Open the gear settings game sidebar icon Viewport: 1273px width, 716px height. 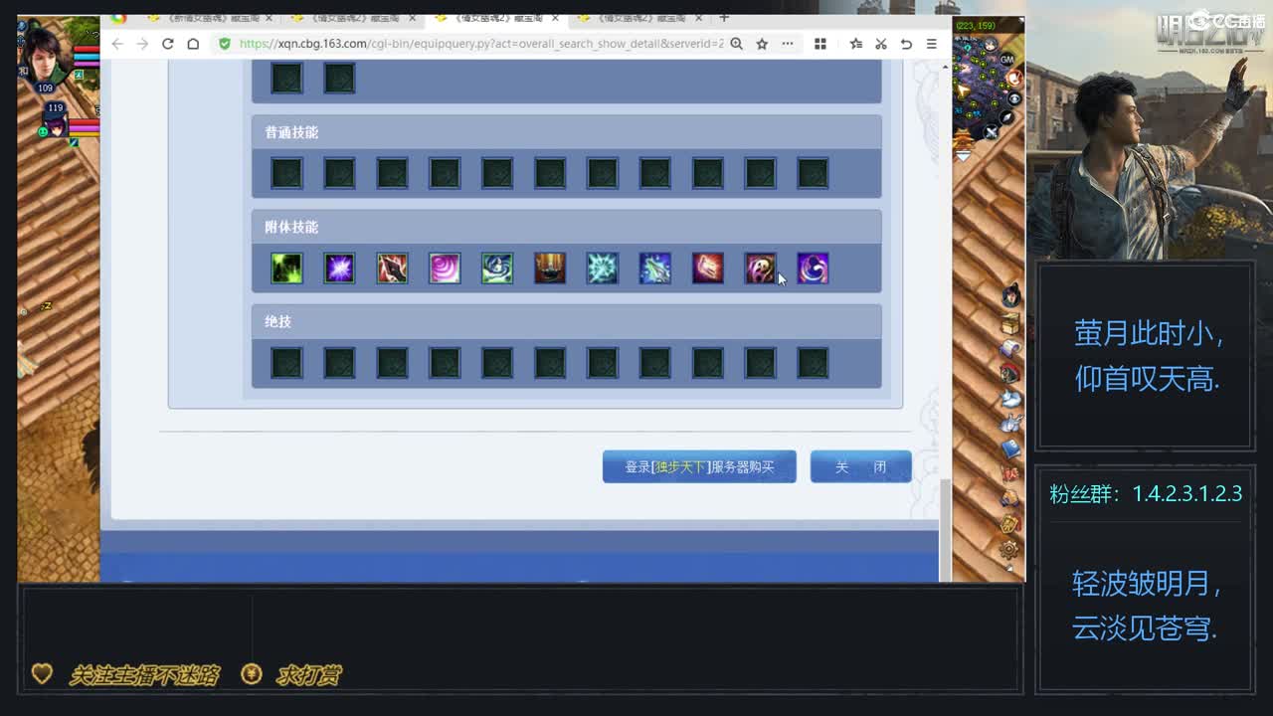coord(1008,549)
